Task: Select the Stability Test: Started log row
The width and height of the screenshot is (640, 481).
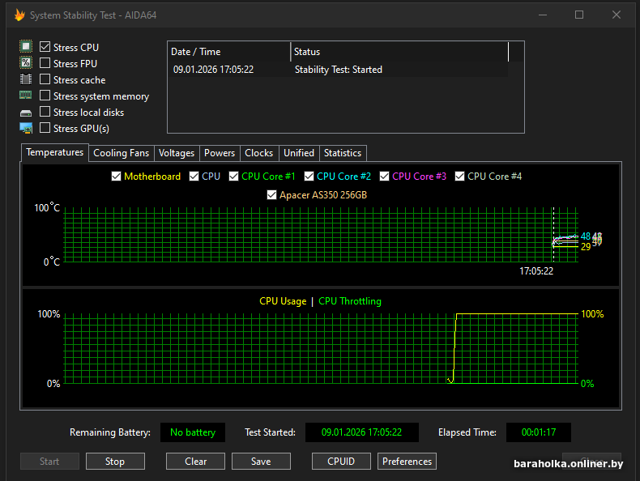Action: (338, 70)
